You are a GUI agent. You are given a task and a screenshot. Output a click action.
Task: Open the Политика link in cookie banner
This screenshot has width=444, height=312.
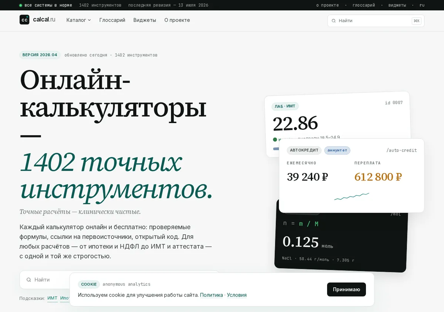211,295
